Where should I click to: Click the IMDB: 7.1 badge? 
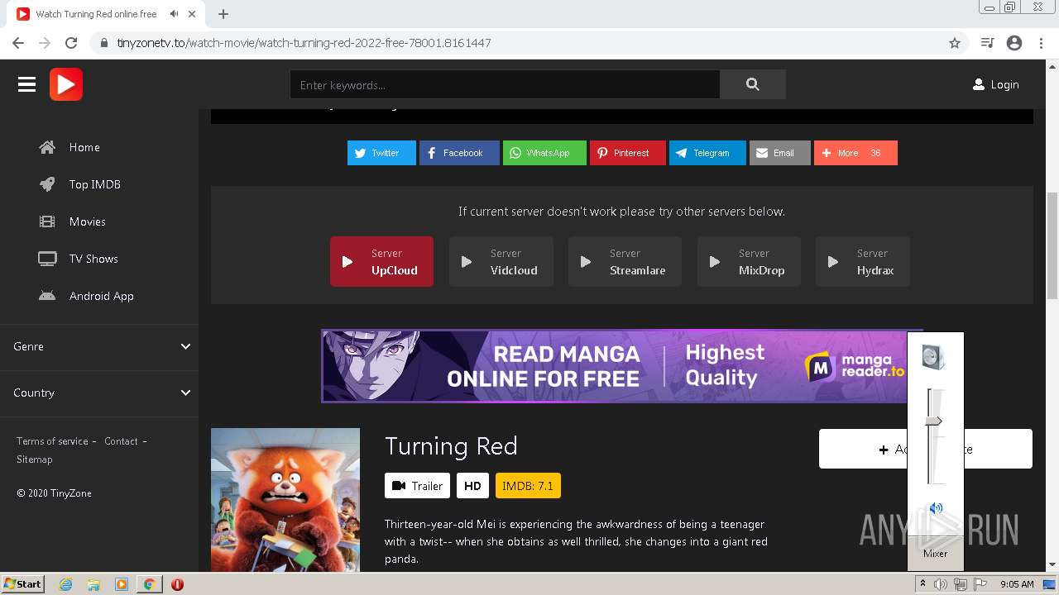pyautogui.click(x=528, y=486)
